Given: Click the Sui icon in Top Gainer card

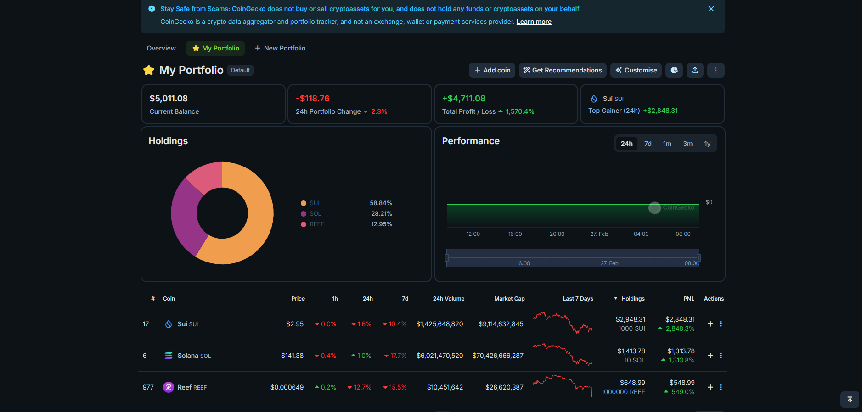Looking at the screenshot, I should 594,99.
